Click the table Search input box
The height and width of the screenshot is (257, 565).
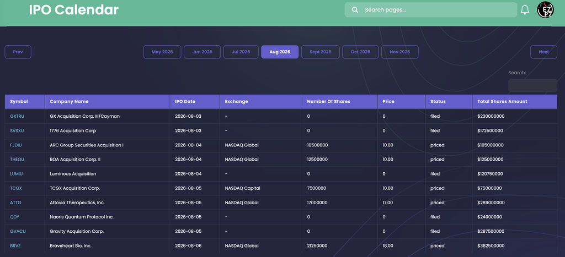pyautogui.click(x=532, y=85)
